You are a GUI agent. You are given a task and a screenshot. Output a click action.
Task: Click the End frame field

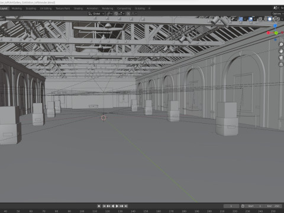click(x=273, y=206)
